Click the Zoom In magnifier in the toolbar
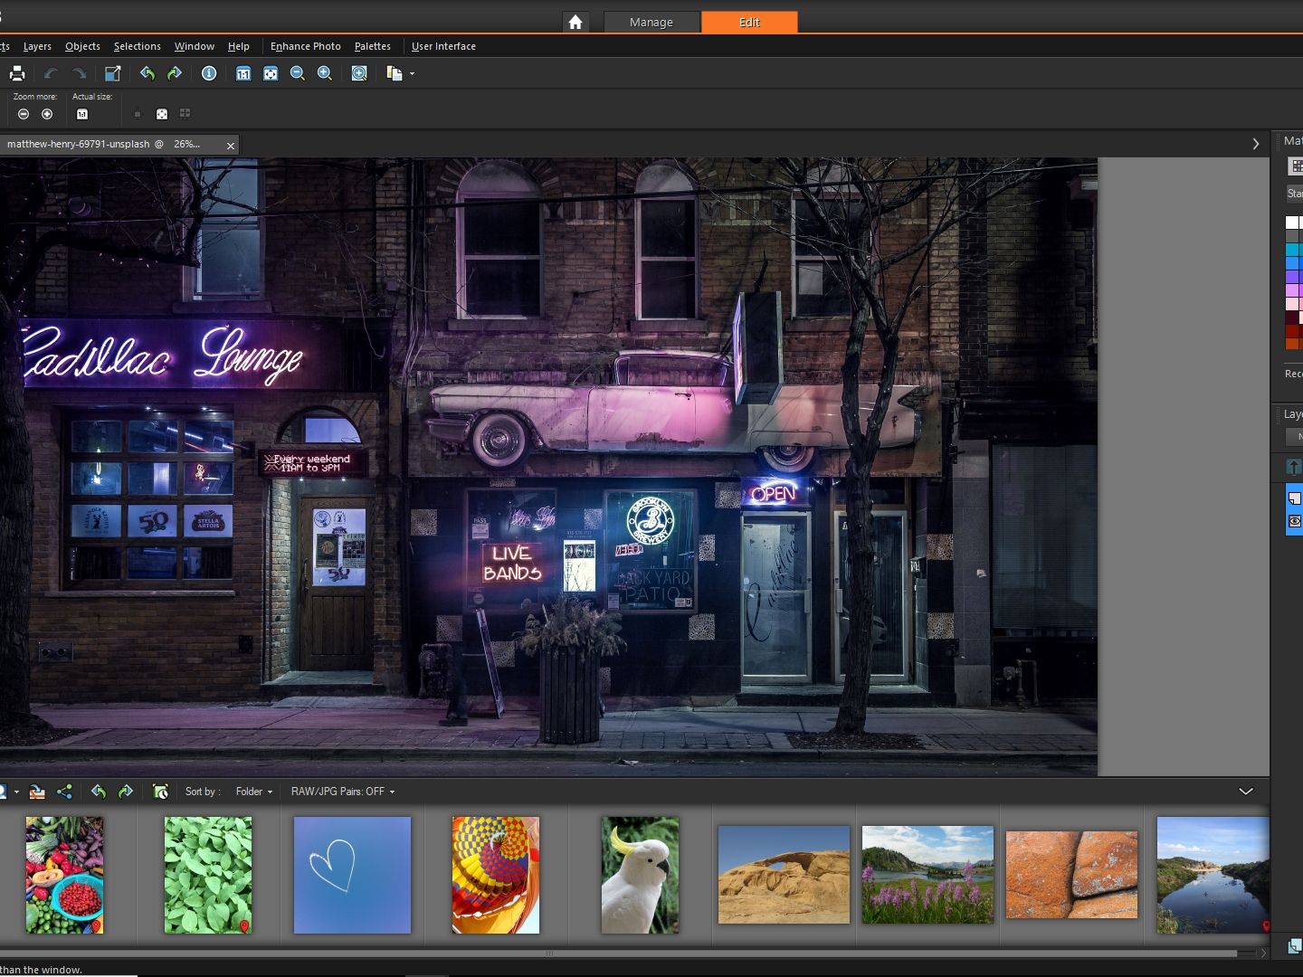The image size is (1303, 977). (x=325, y=73)
